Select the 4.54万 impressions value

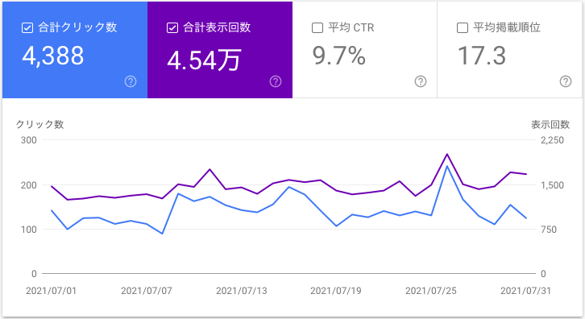(x=204, y=60)
